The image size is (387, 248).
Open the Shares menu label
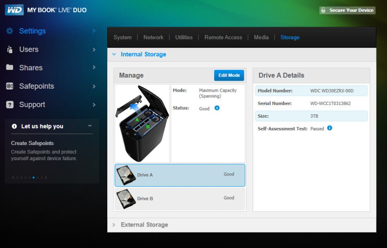click(x=31, y=68)
